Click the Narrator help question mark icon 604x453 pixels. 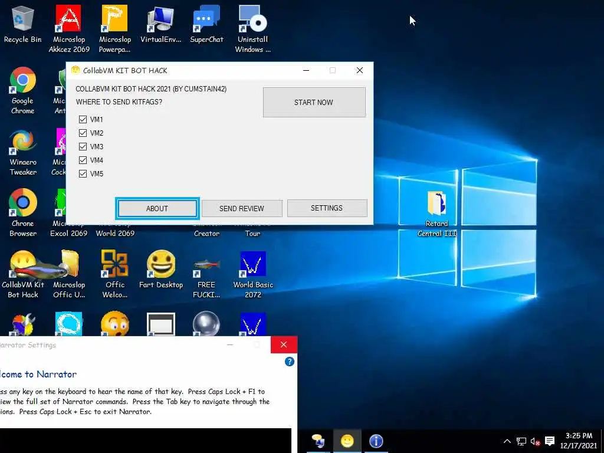tap(289, 362)
